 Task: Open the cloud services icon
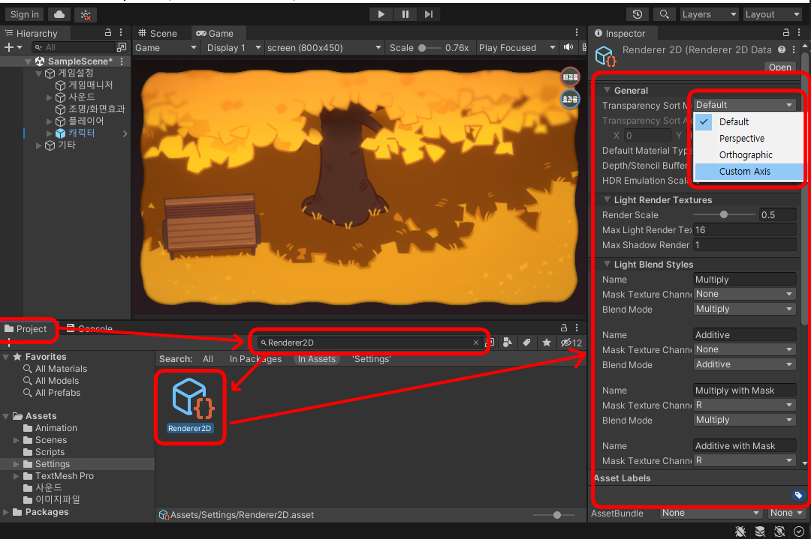point(59,14)
